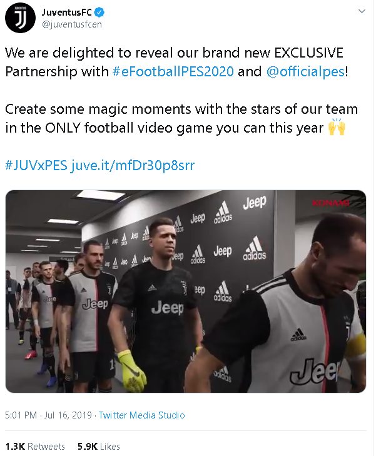Click the yellow goalkeeper glove

(x=131, y=370)
